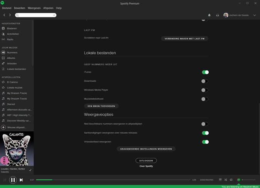Pause the current track

(13, 180)
